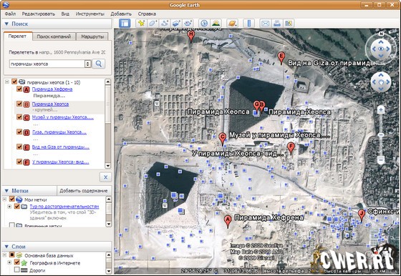Select the add polygon tool
The height and width of the screenshot is (276, 401).
[153, 24]
